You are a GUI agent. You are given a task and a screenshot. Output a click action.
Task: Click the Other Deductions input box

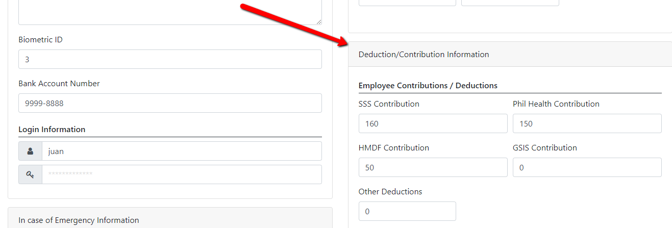coord(407,211)
